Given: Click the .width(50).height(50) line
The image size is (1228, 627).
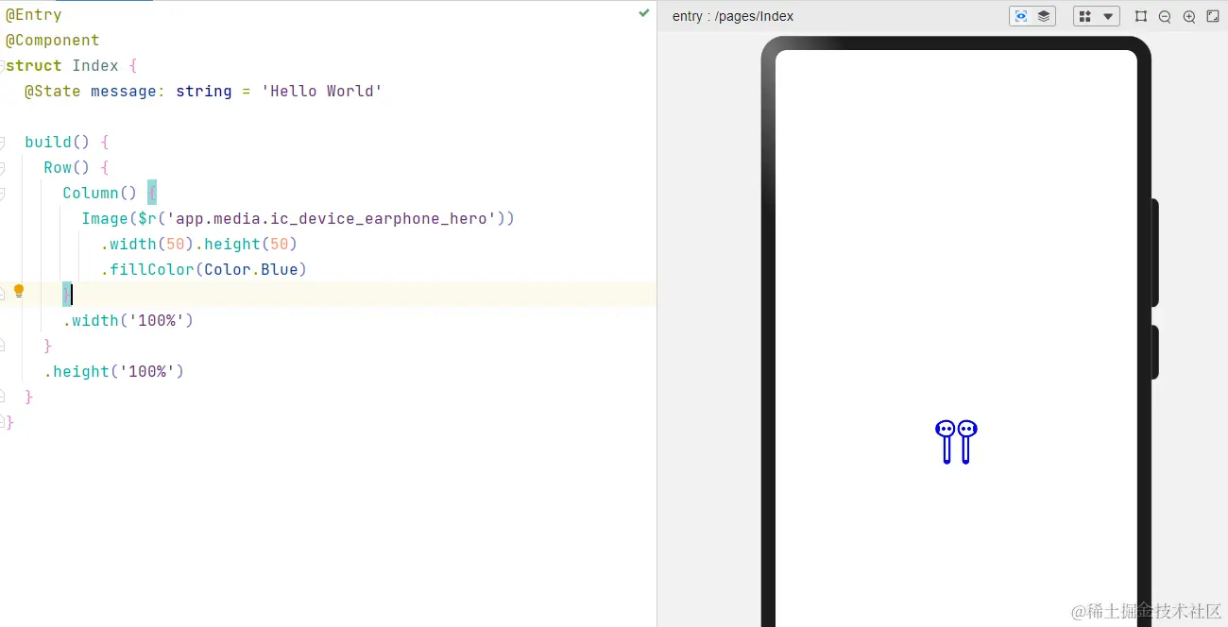Looking at the screenshot, I should coord(199,245).
